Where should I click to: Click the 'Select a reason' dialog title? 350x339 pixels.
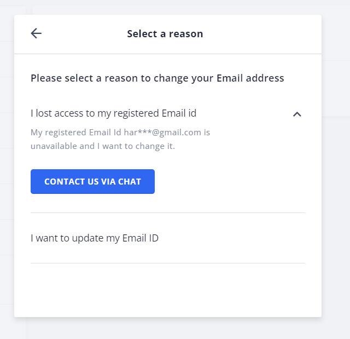pos(165,34)
